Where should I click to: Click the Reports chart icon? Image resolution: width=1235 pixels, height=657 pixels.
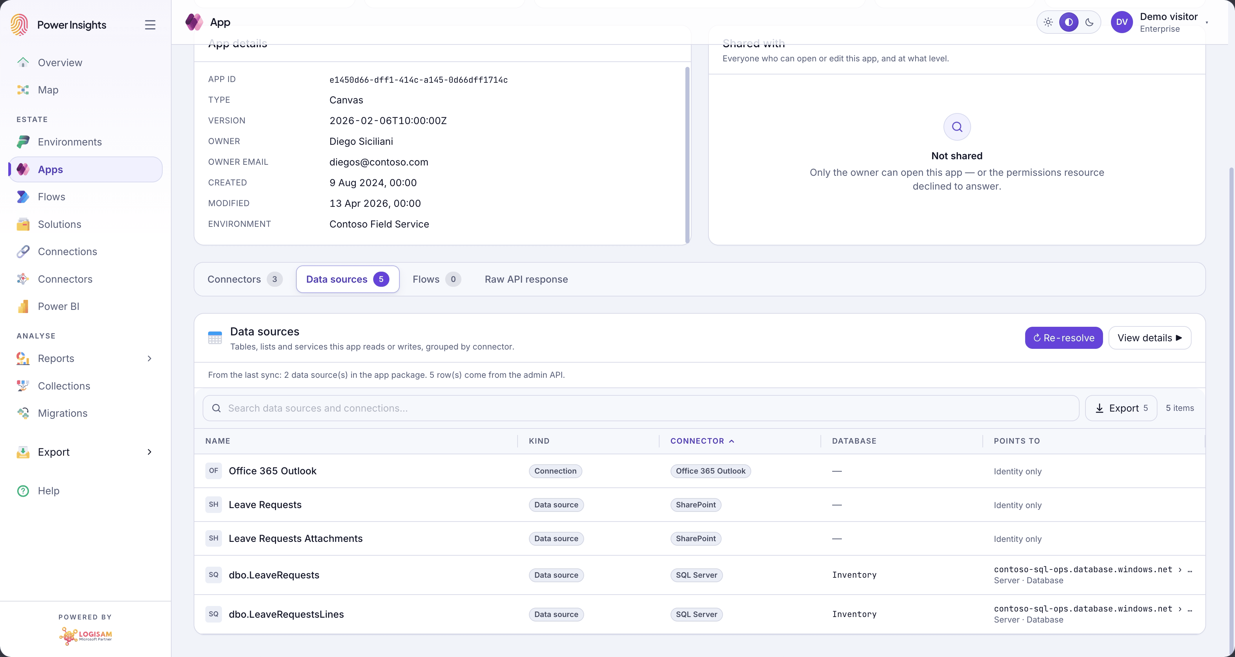(23, 358)
